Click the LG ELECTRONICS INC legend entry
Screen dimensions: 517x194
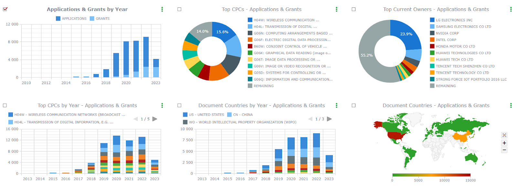coord(451,20)
